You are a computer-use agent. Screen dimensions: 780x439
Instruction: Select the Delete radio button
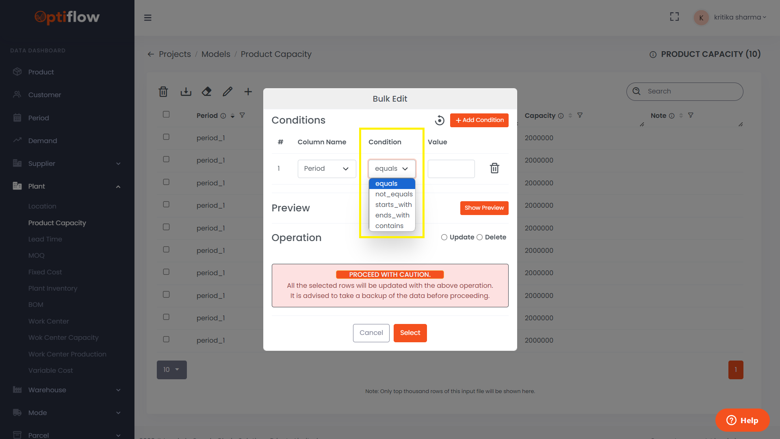[x=479, y=237]
